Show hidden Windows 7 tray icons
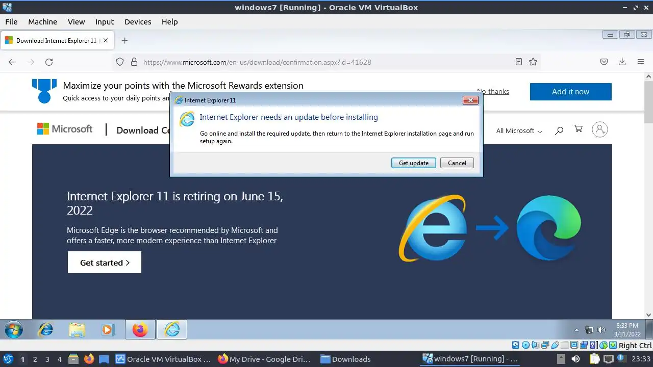 pos(576,330)
